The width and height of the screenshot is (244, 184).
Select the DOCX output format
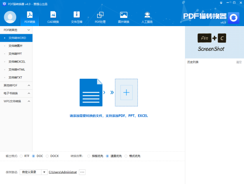click(48, 156)
